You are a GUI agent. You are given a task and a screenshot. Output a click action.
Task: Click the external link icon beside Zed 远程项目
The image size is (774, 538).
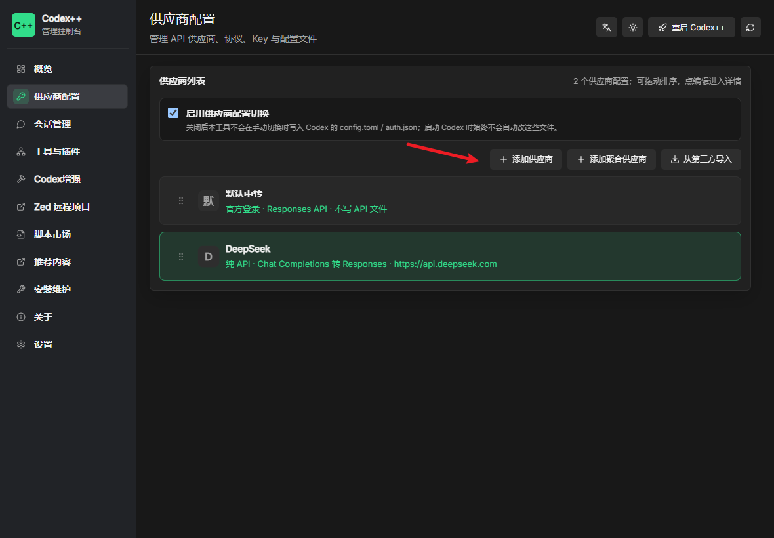pos(21,207)
